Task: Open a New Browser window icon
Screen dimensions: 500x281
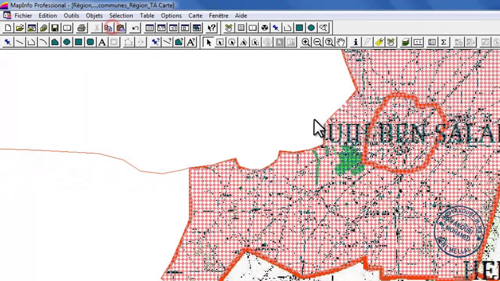Action: [x=150, y=28]
